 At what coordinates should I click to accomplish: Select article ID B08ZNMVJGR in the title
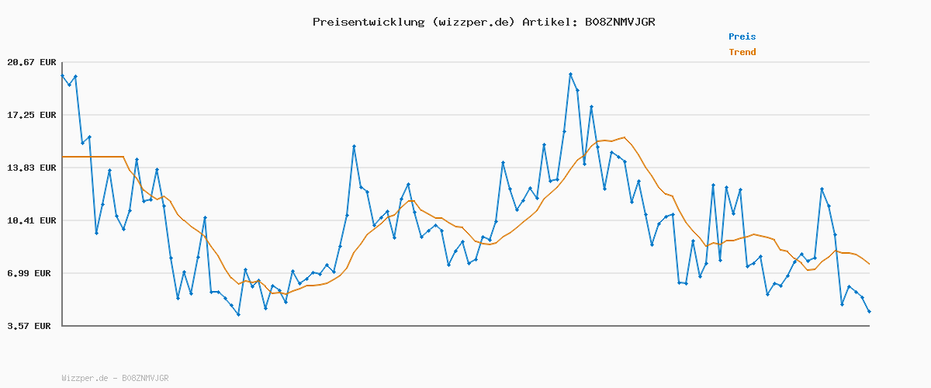620,22
